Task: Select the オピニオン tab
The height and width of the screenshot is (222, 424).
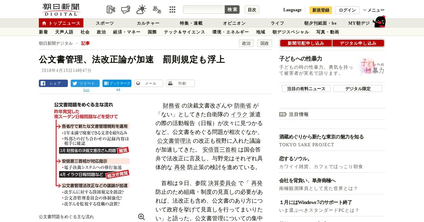Action: (x=234, y=23)
